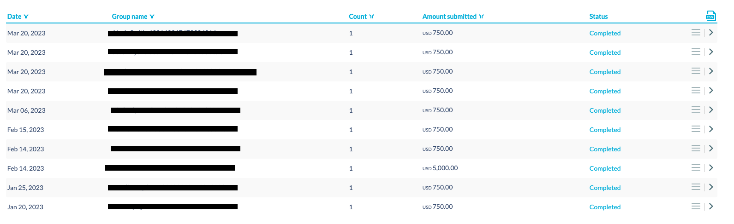Click the sort icon beside Count header
This screenshot has height=224, width=734.
point(372,17)
